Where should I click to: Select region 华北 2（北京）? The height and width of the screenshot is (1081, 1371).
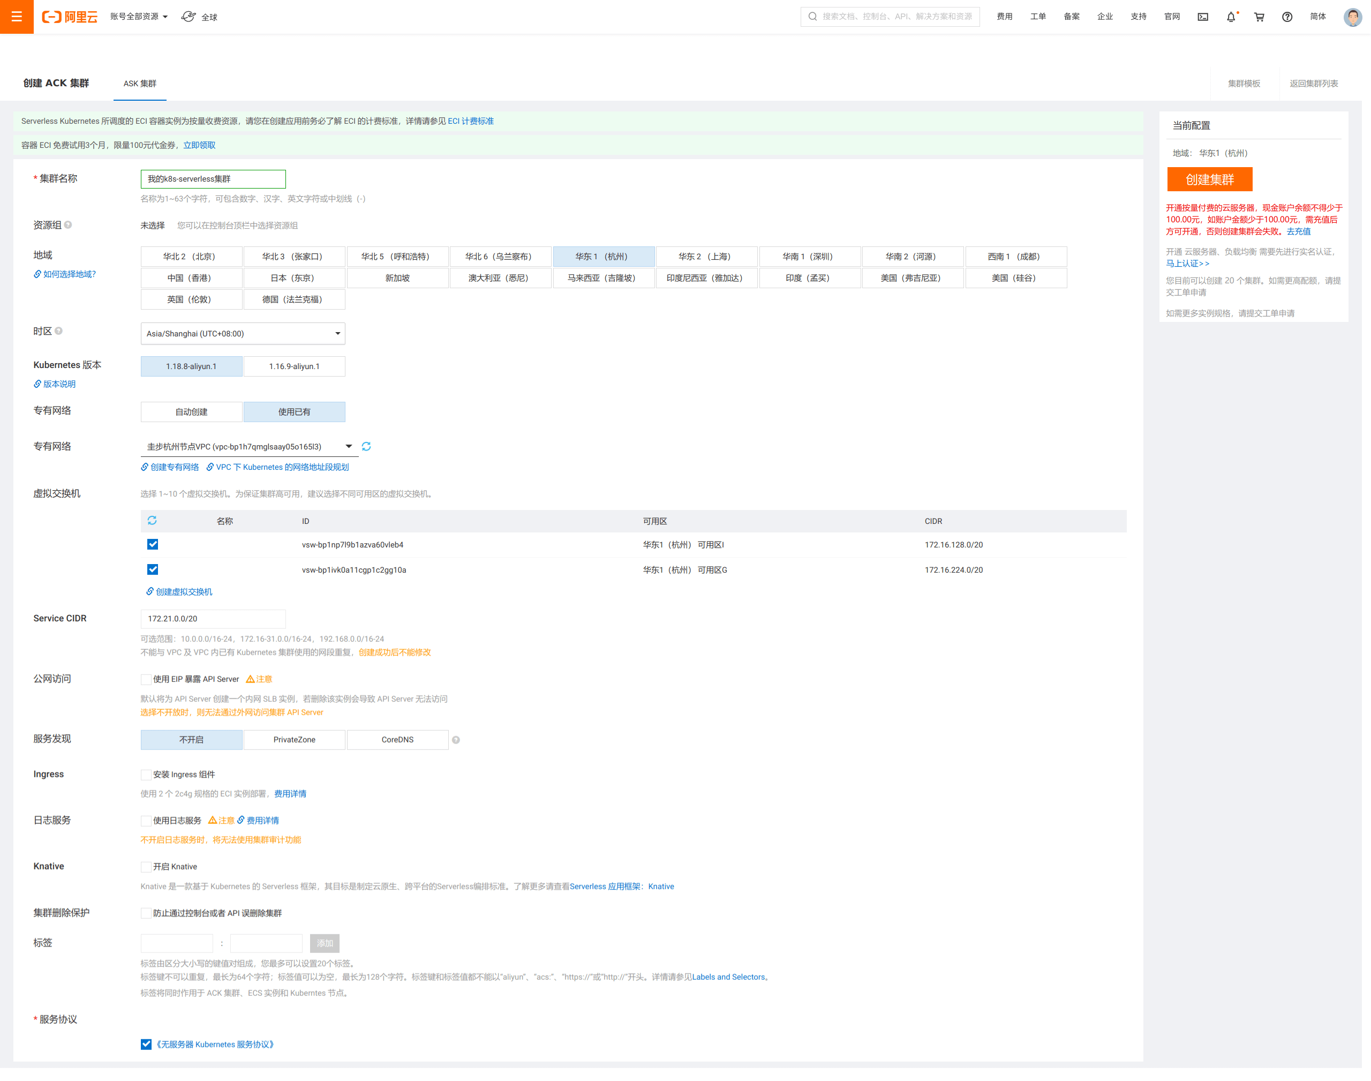pyautogui.click(x=191, y=257)
